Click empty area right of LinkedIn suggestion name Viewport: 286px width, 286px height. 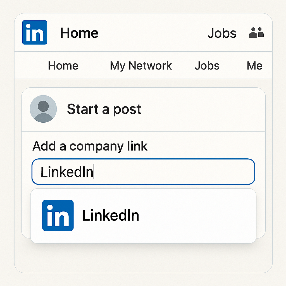pos(197,216)
